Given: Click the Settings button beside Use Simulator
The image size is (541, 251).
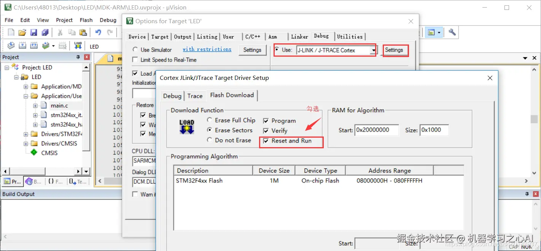Looking at the screenshot, I should point(252,50).
